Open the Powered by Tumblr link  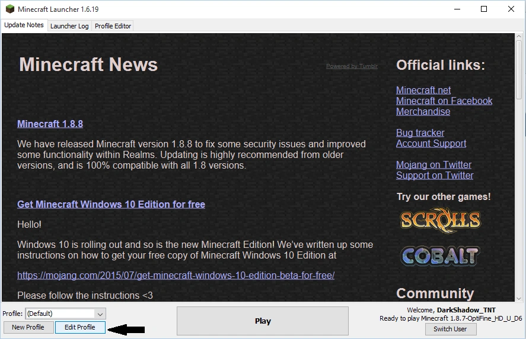pos(352,66)
